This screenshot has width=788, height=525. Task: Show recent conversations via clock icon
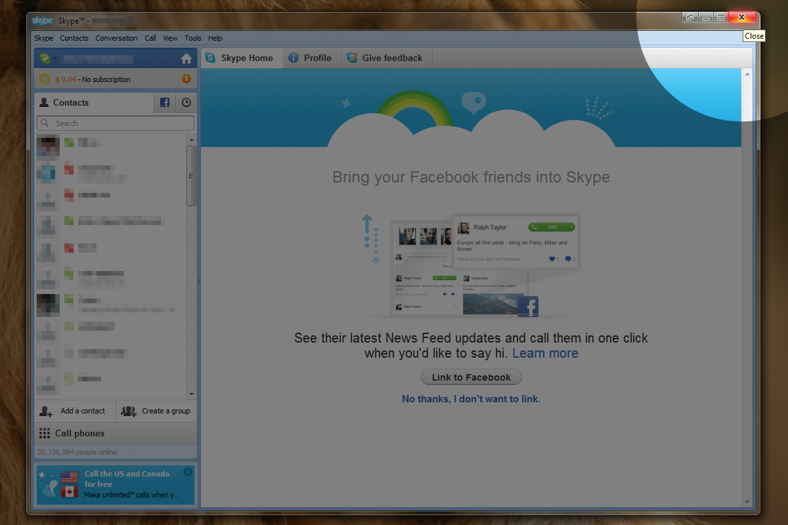click(186, 102)
